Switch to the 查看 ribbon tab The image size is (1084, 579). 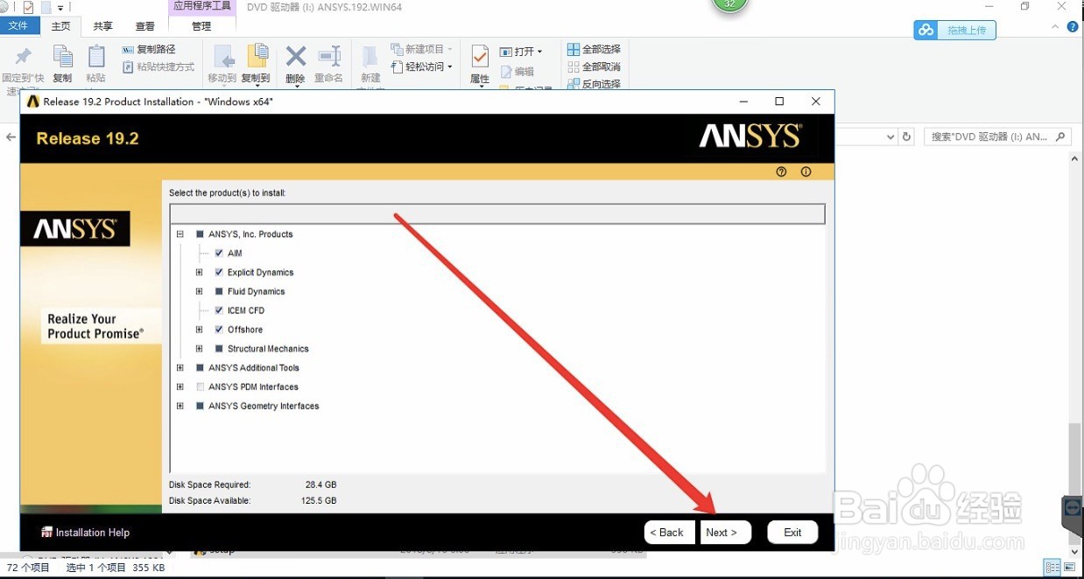tap(145, 26)
